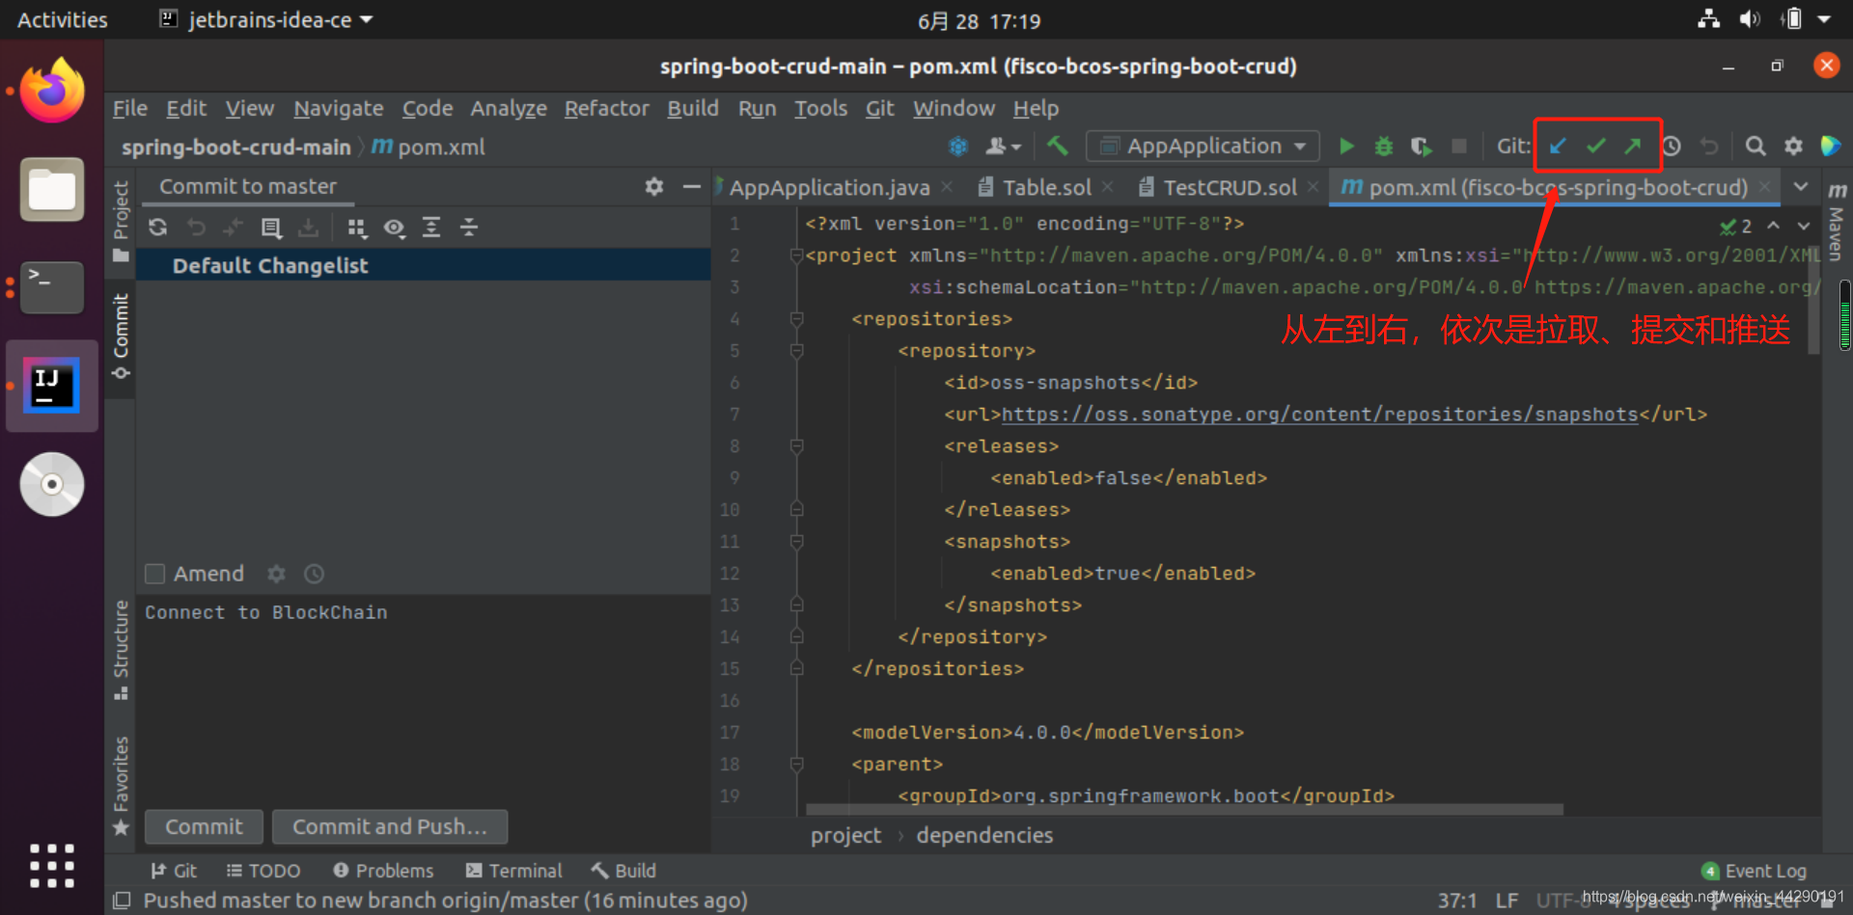The height and width of the screenshot is (915, 1853).
Task: Click into the commit message field
Action: (x=423, y=699)
